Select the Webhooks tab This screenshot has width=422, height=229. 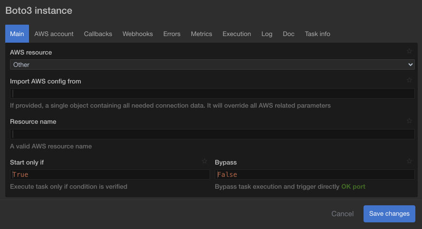pyautogui.click(x=137, y=34)
